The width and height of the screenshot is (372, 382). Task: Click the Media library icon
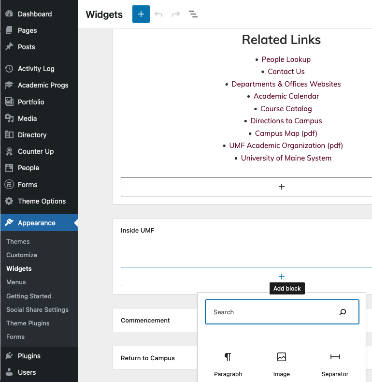pyautogui.click(x=9, y=118)
